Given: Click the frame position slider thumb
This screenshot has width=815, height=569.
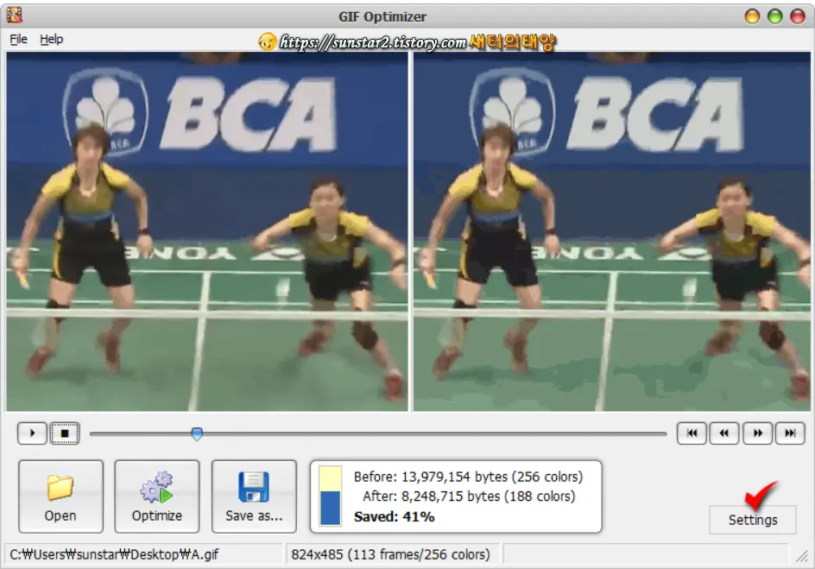Looking at the screenshot, I should pyautogui.click(x=197, y=433).
